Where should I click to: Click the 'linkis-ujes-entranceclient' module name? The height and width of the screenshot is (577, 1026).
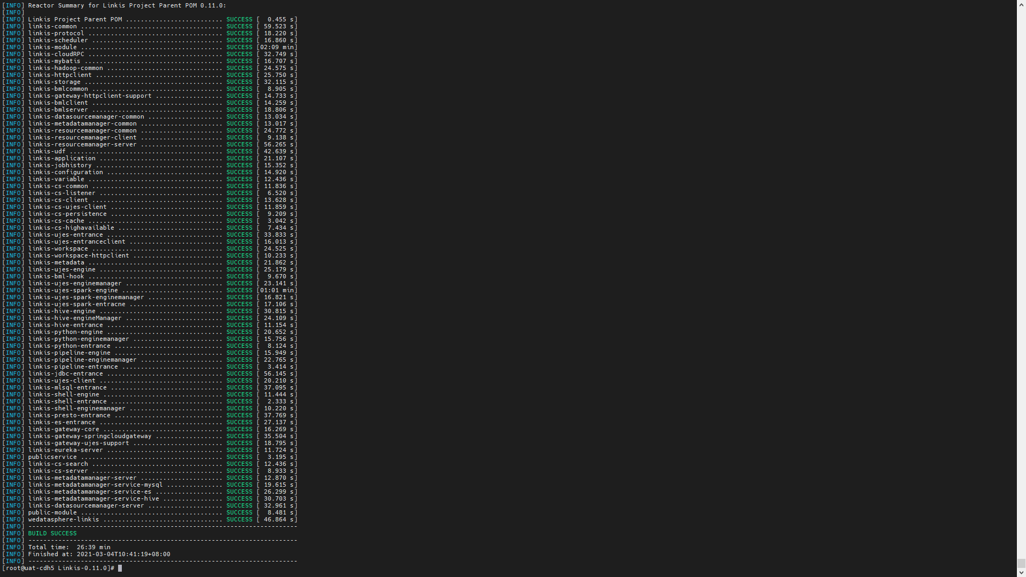pos(76,241)
